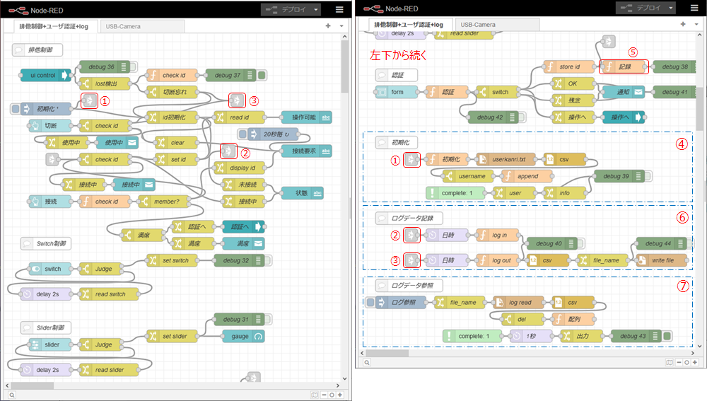Image resolution: width=707 pixels, height=401 pixels.
Task: Open deploy options dropdown arrow in right window
Action: pos(671,7)
